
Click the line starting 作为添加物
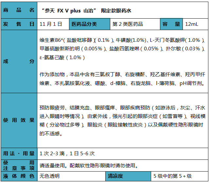pyautogui.click(x=122, y=75)
